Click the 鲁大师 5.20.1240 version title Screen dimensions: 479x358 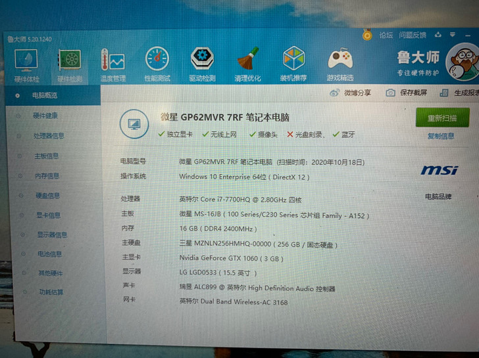tap(30, 39)
